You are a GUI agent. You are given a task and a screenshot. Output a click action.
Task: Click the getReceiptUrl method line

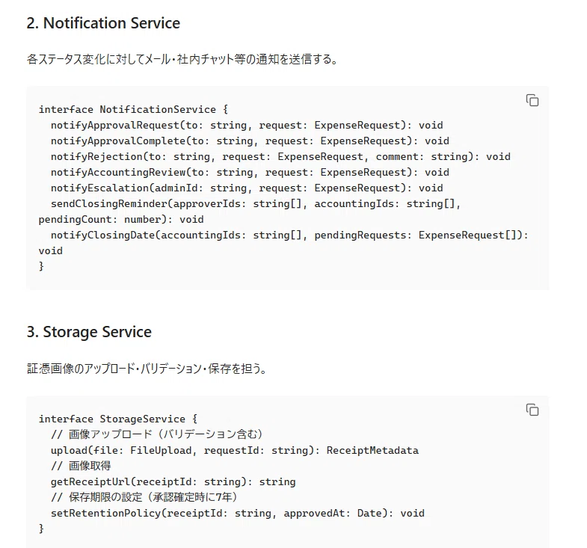coord(173,481)
